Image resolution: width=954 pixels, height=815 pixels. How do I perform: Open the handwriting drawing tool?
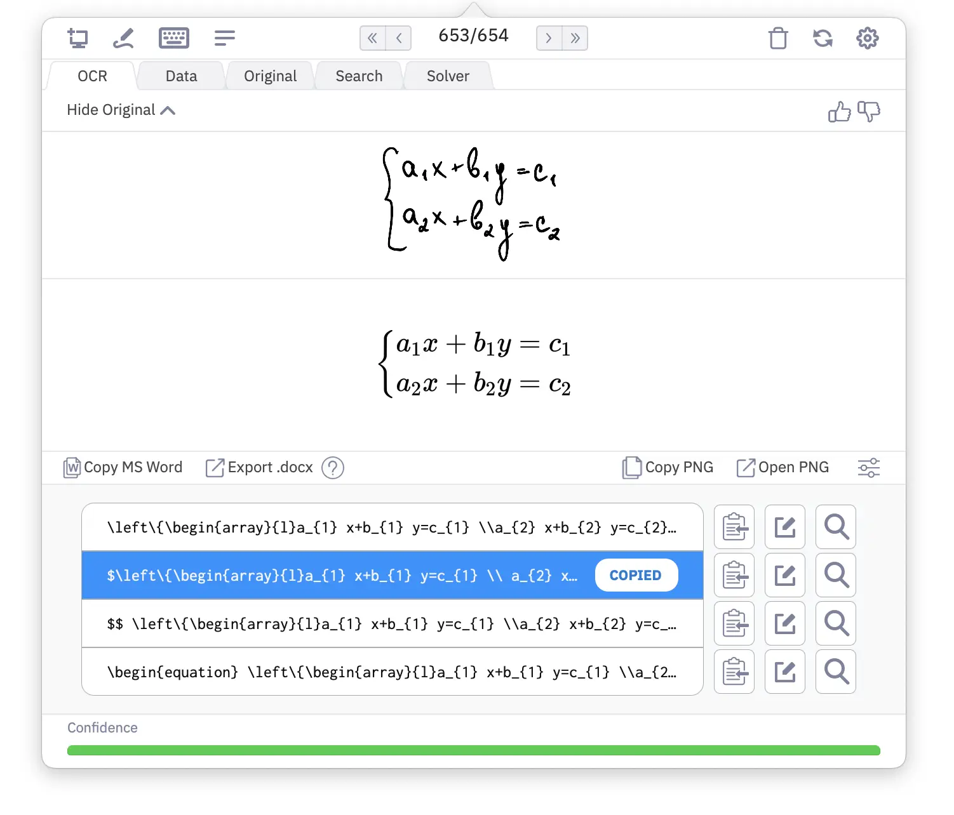[x=123, y=38]
